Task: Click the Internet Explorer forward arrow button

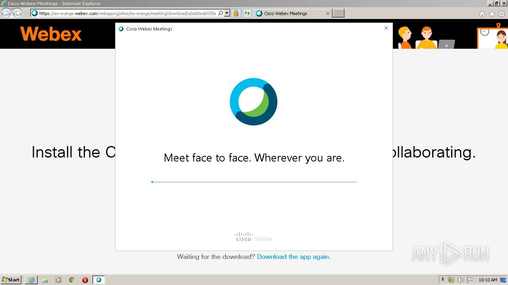Action: pos(17,13)
